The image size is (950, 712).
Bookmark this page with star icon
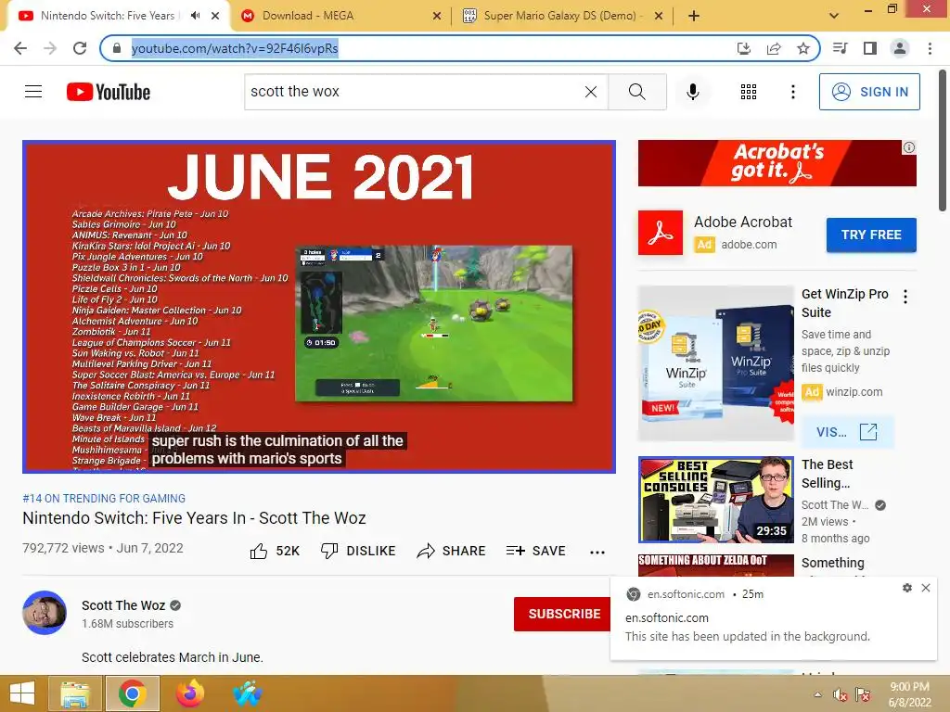point(803,48)
